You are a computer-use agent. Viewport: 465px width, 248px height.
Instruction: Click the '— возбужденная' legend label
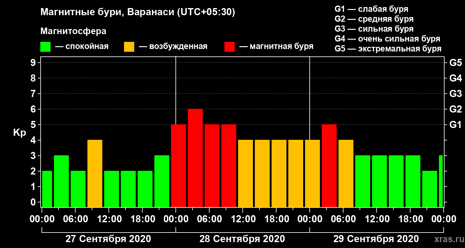[x=173, y=47]
